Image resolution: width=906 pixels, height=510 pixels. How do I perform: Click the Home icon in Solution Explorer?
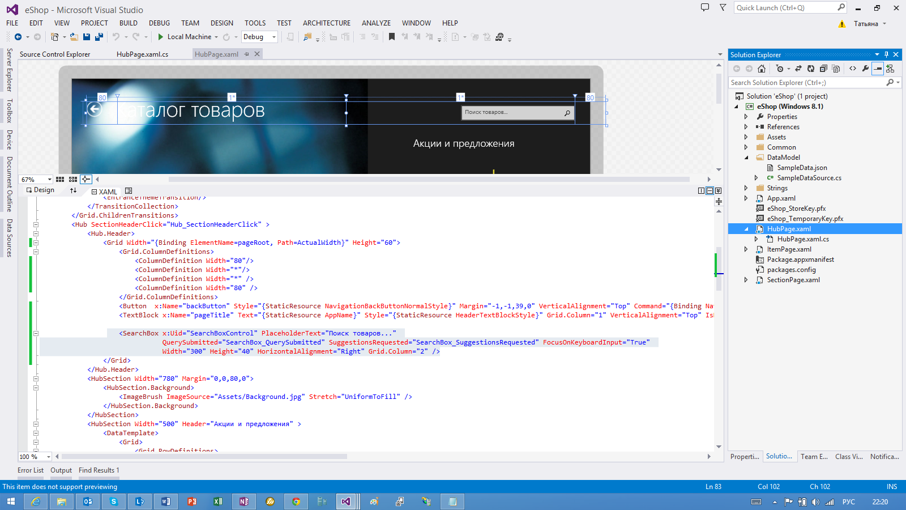(762, 69)
